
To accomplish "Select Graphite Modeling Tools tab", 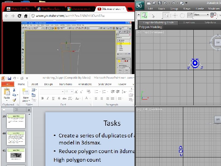I will coord(158,22).
